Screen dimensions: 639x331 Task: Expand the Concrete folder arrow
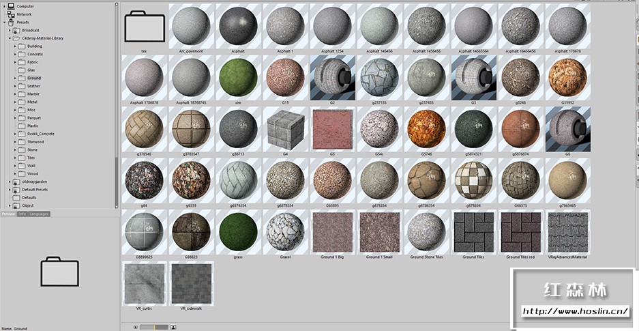[15, 54]
